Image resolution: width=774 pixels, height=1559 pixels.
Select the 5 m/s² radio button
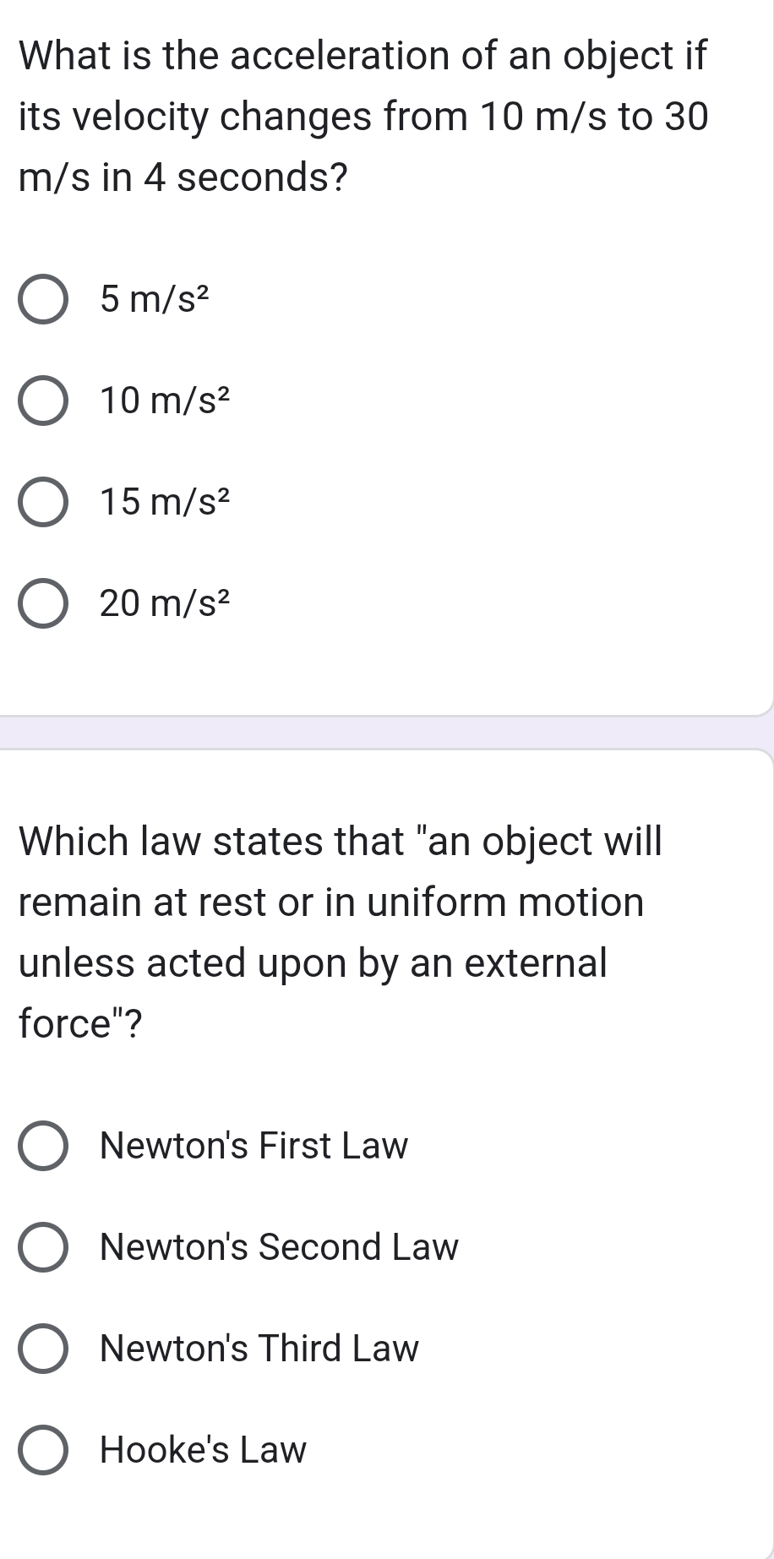(42, 299)
